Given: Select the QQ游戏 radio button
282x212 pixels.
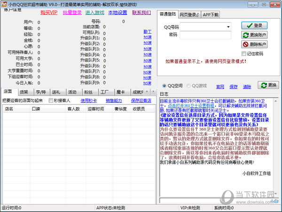Looking at the screenshot, I should pos(188,86).
